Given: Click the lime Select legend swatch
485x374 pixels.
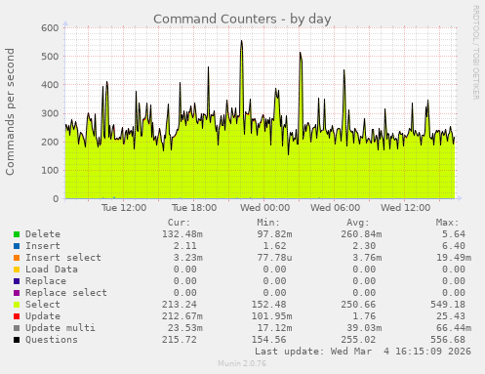Looking at the screenshot, I should [17, 305].
